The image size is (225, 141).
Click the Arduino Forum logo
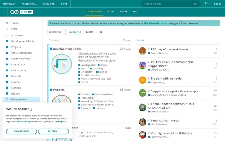[22, 12]
